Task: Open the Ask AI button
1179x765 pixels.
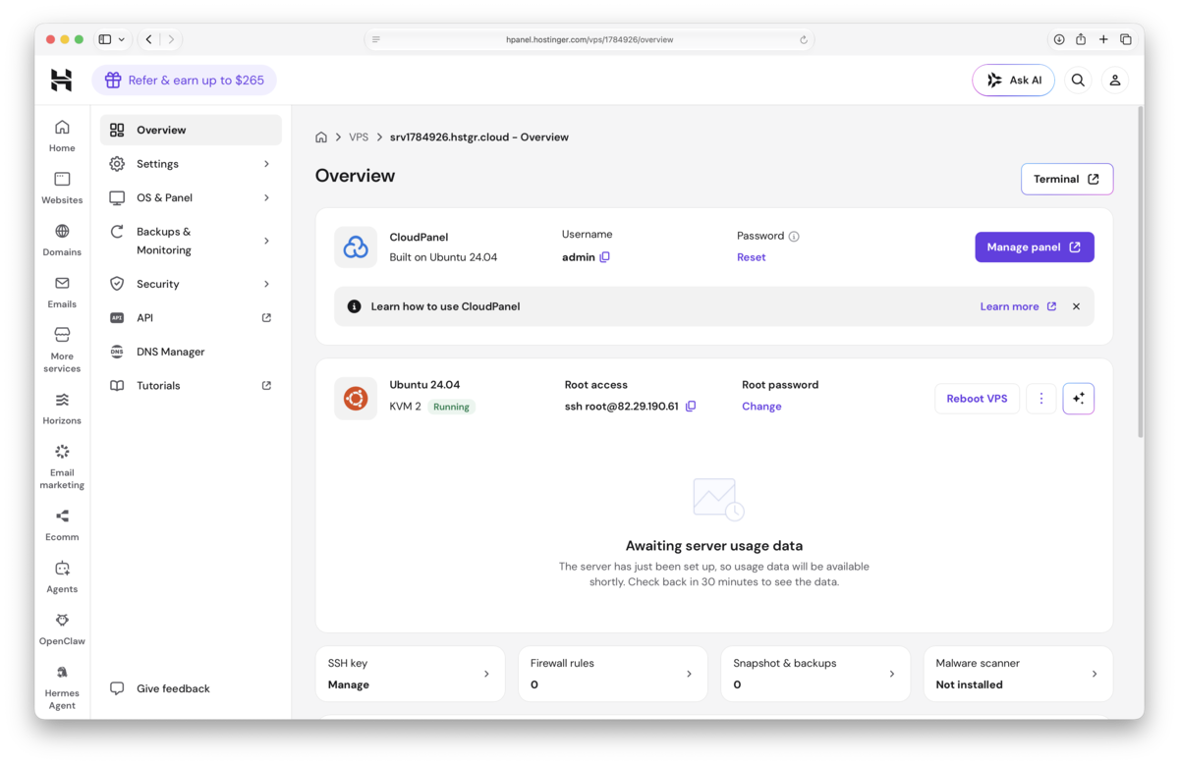Action: tap(1013, 81)
